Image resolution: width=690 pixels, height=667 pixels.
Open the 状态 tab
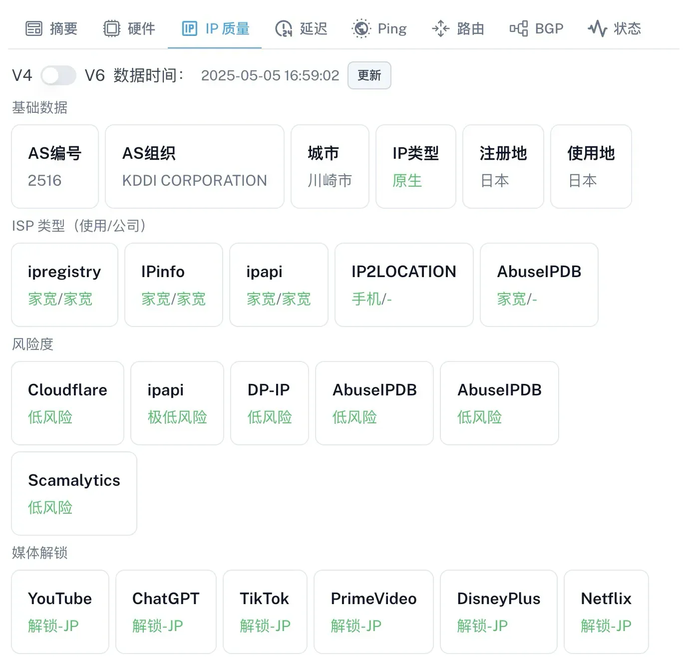[615, 29]
